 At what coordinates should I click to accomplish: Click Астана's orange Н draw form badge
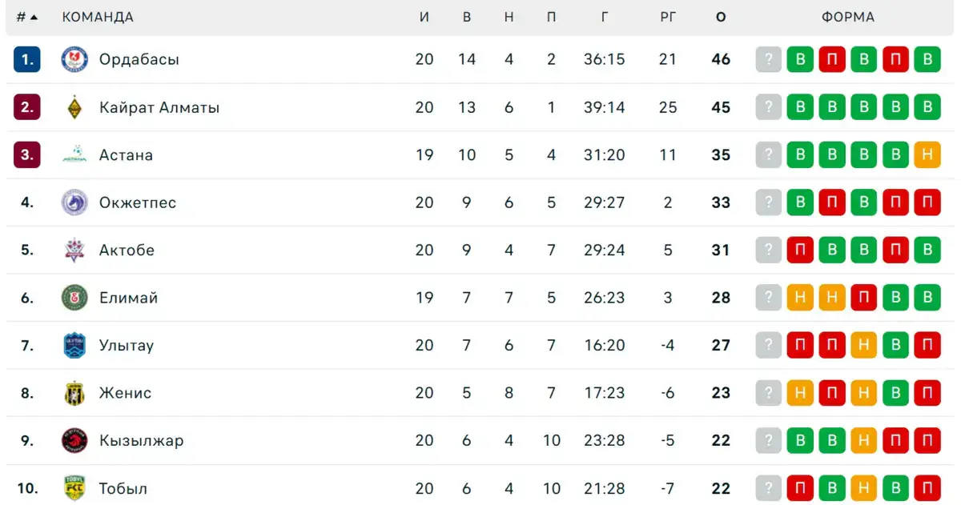pos(927,154)
